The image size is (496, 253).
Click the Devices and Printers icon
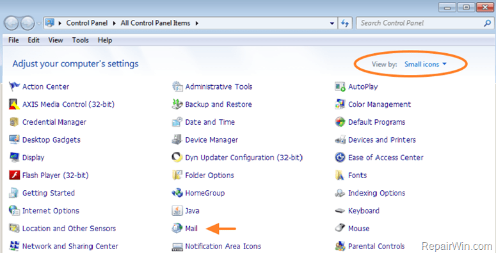click(340, 140)
